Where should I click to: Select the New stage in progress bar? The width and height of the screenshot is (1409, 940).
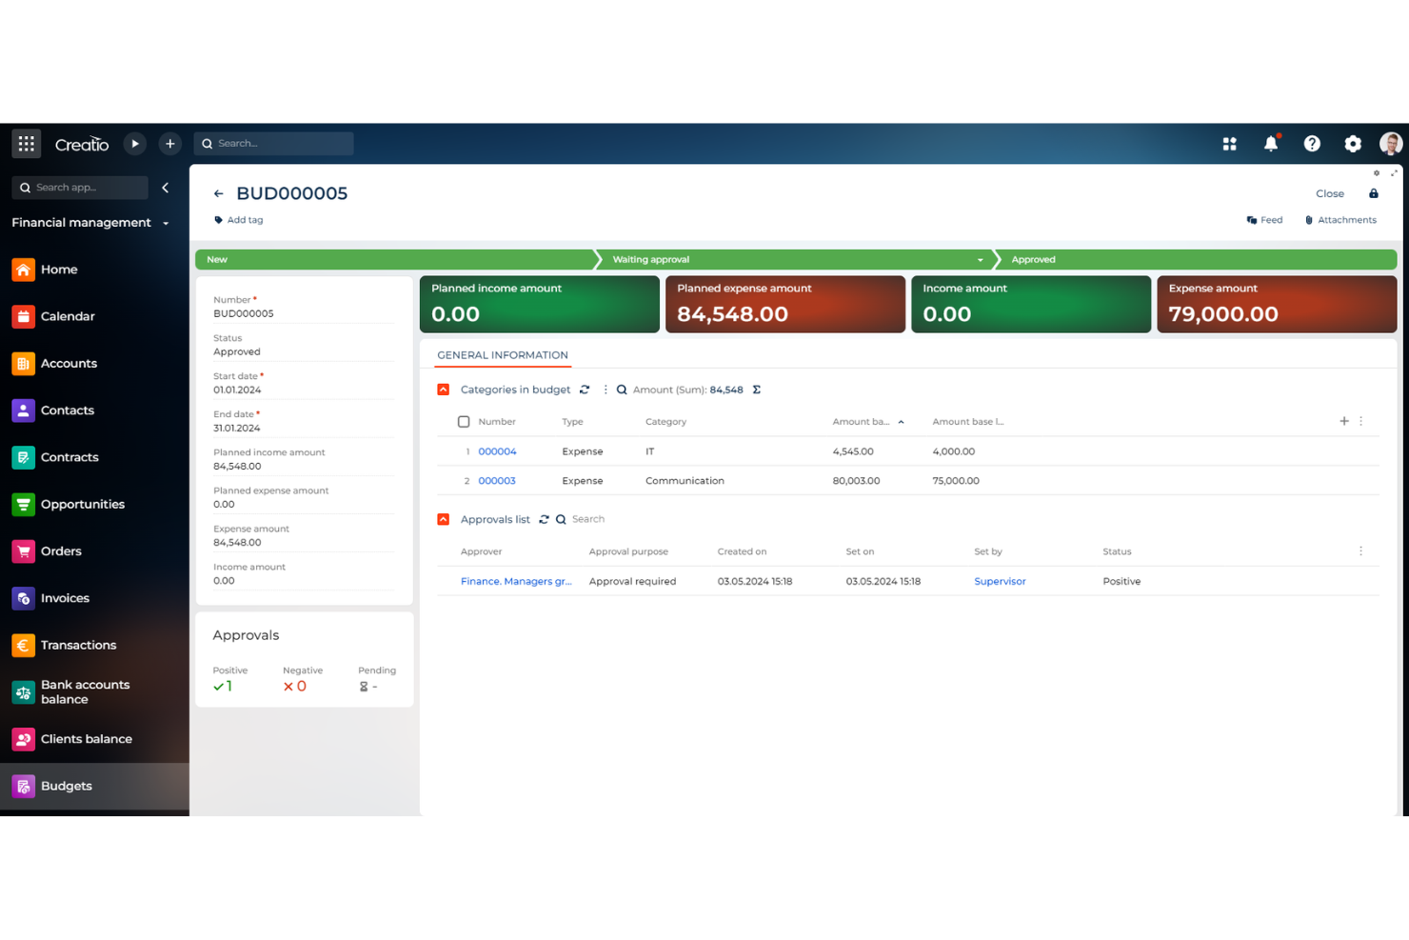(x=396, y=260)
